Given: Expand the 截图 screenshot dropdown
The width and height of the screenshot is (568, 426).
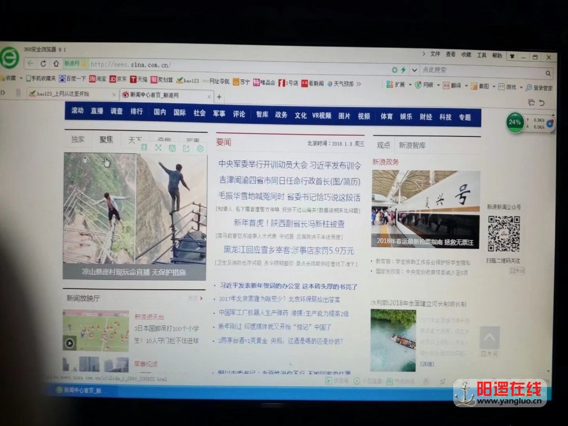Looking at the screenshot, I should tap(494, 86).
